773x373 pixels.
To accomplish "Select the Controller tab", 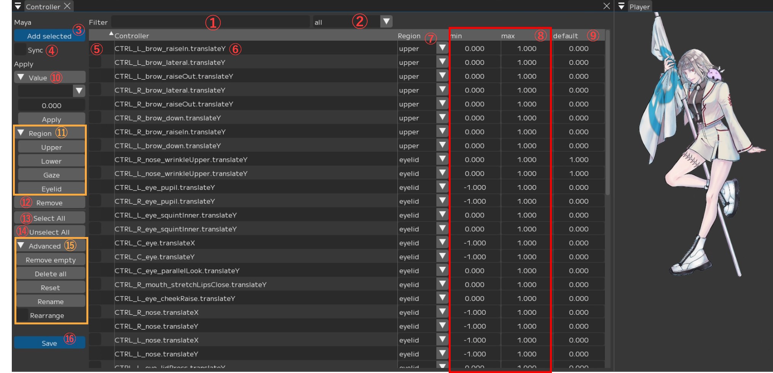I will point(43,6).
